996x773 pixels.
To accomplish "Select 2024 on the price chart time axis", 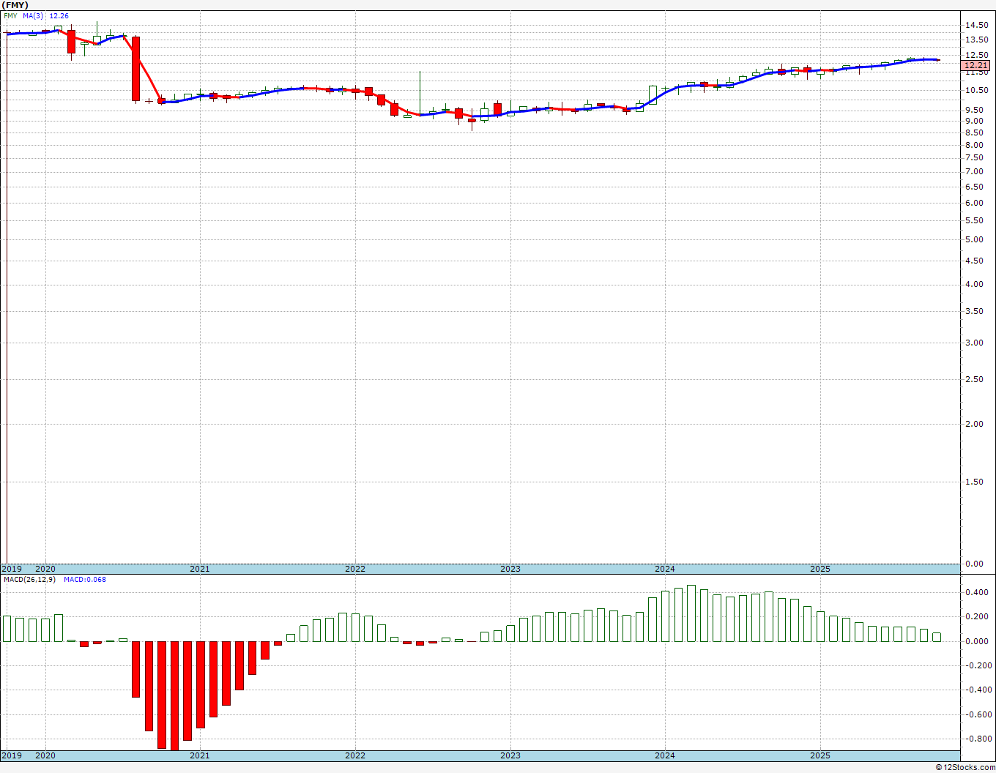I will tap(665, 569).
